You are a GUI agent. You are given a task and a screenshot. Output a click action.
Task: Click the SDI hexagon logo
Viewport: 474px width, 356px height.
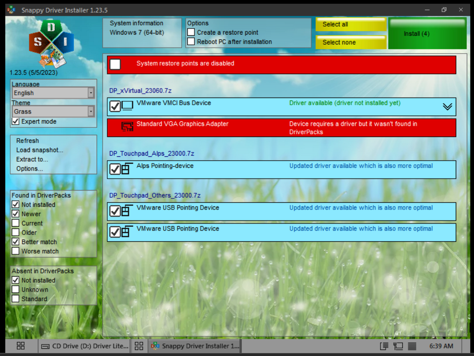click(x=52, y=43)
